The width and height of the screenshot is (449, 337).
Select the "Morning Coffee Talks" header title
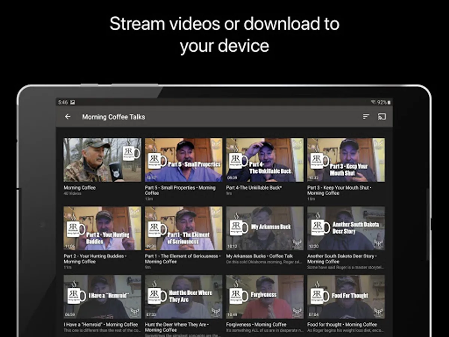click(113, 117)
